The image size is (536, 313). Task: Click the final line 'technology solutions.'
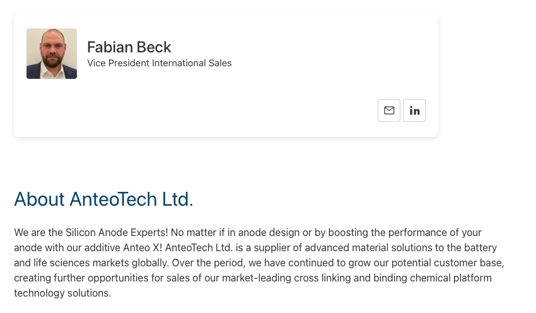[x=62, y=293]
